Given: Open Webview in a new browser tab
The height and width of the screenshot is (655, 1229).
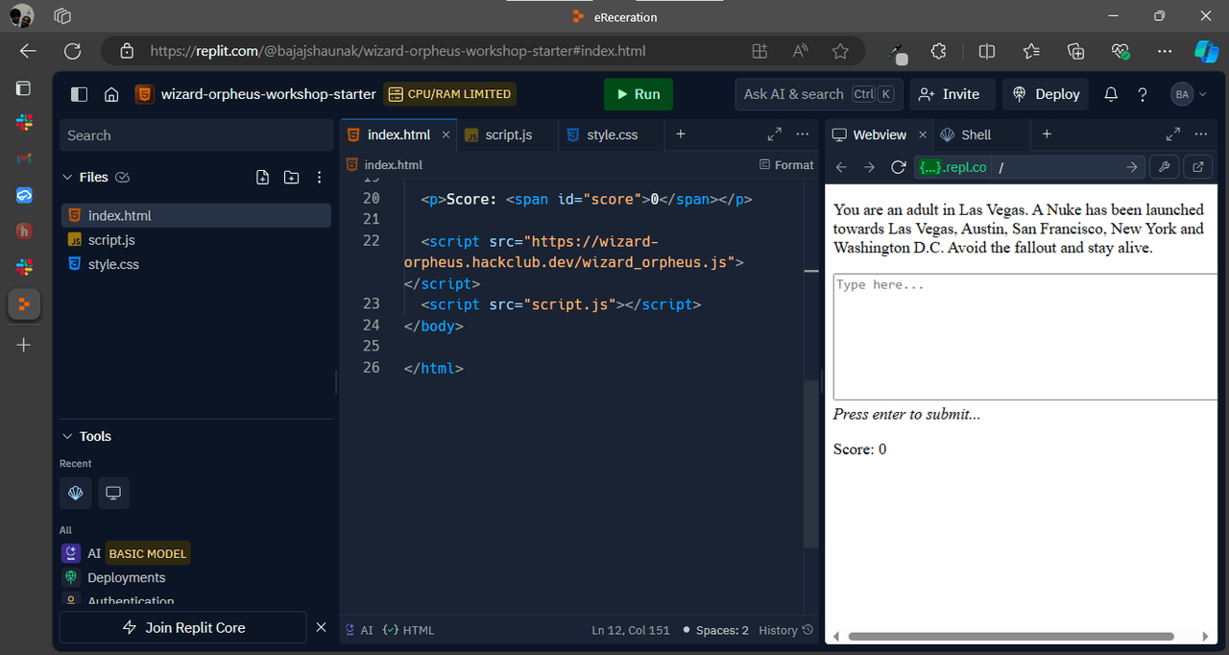Looking at the screenshot, I should [1197, 167].
